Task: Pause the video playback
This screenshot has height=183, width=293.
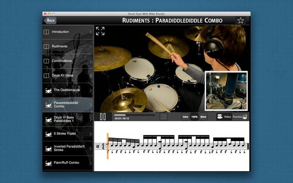Action: tap(103, 117)
